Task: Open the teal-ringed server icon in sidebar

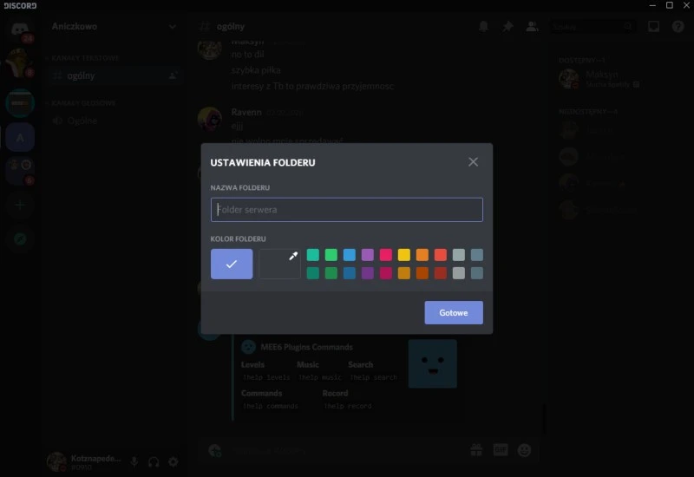Action: tap(20, 102)
